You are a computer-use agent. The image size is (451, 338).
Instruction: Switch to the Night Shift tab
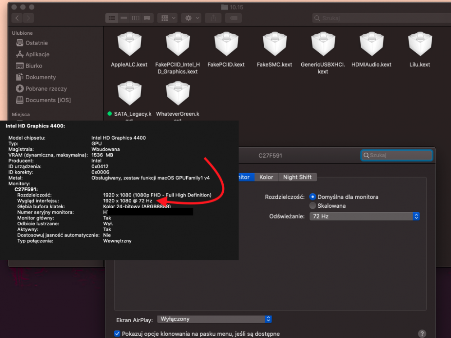(297, 177)
